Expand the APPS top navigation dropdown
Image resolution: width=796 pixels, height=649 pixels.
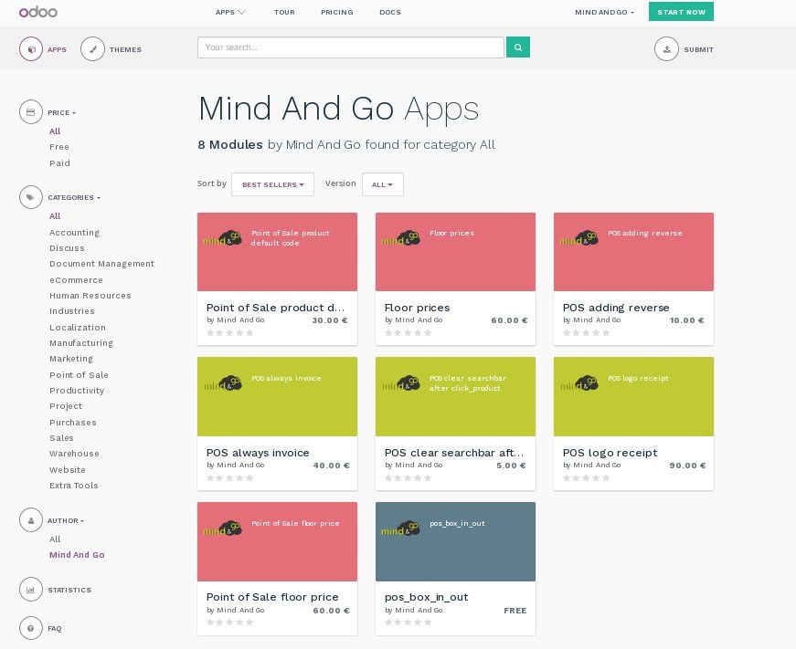[230, 12]
